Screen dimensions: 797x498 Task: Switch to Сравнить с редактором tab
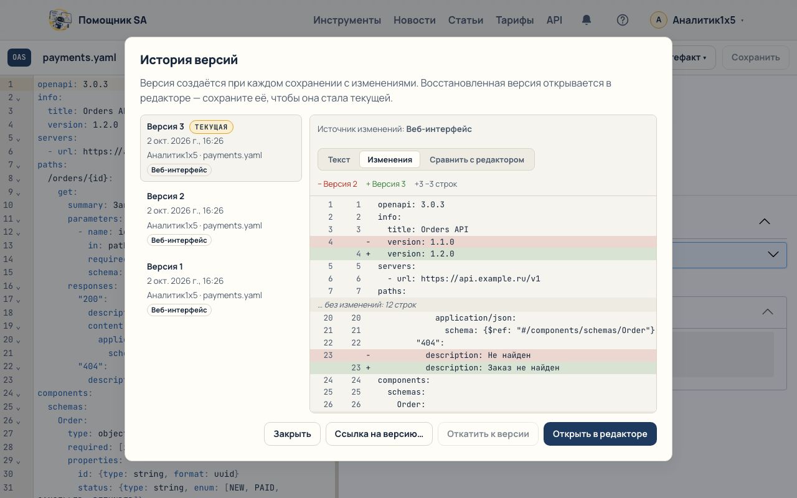click(x=477, y=159)
